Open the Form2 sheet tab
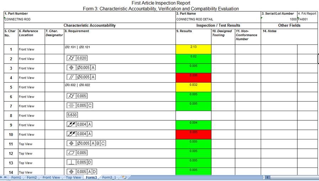This screenshot has width=319, height=181. click(32, 177)
